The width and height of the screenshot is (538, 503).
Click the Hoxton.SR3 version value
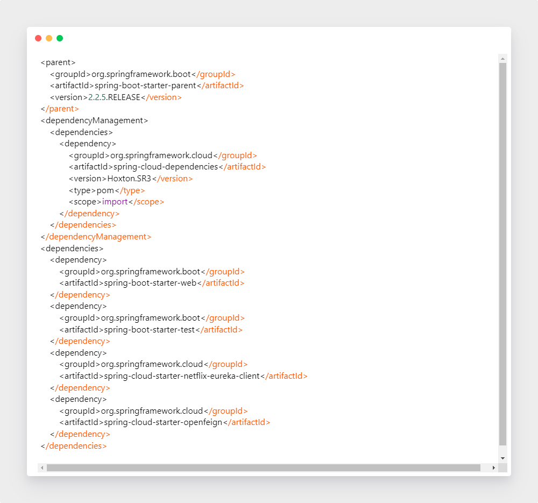(x=129, y=179)
